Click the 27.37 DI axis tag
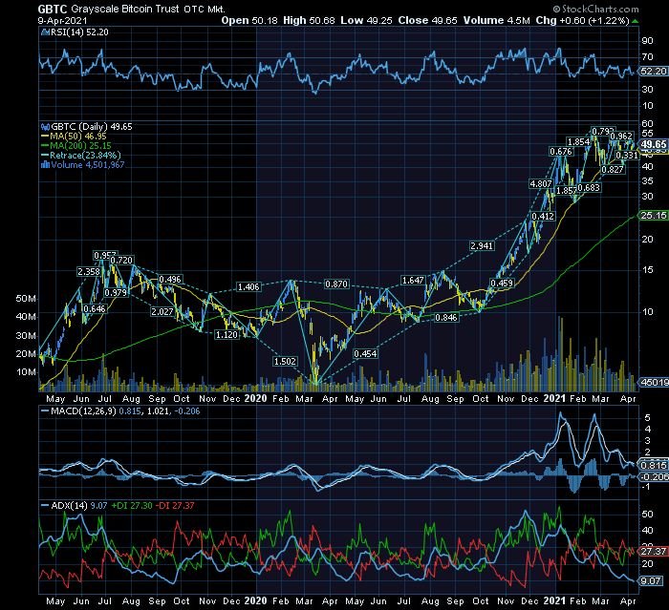The width and height of the screenshot is (669, 610). [x=654, y=551]
